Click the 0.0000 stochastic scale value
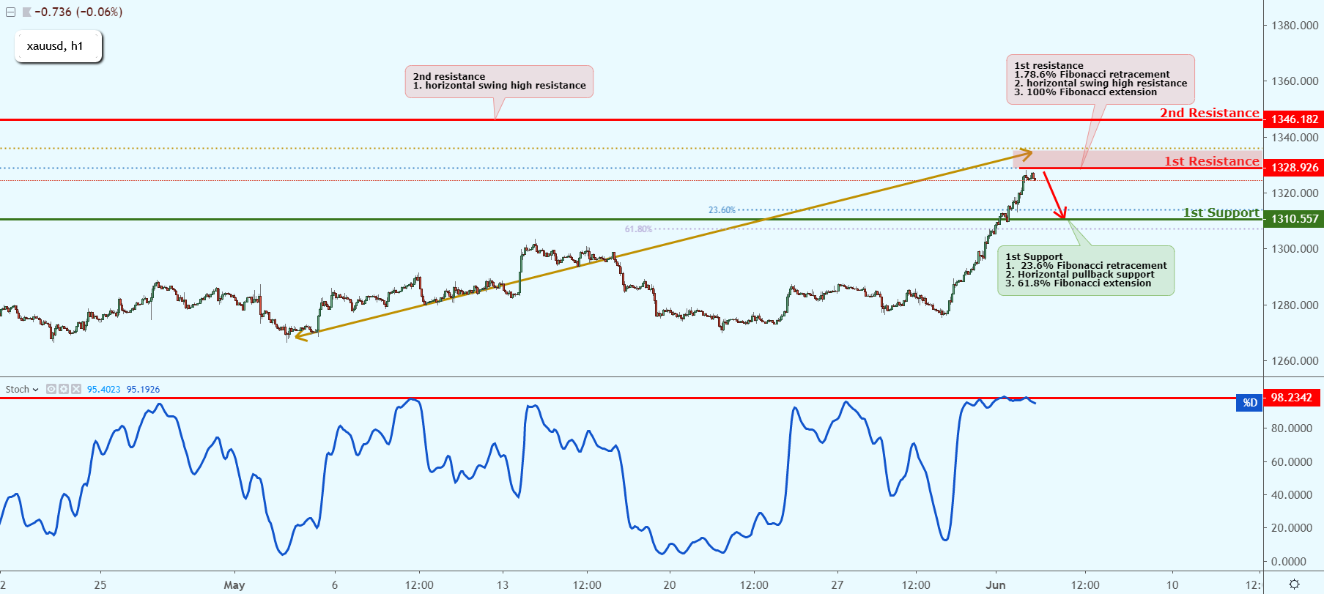 click(1289, 562)
